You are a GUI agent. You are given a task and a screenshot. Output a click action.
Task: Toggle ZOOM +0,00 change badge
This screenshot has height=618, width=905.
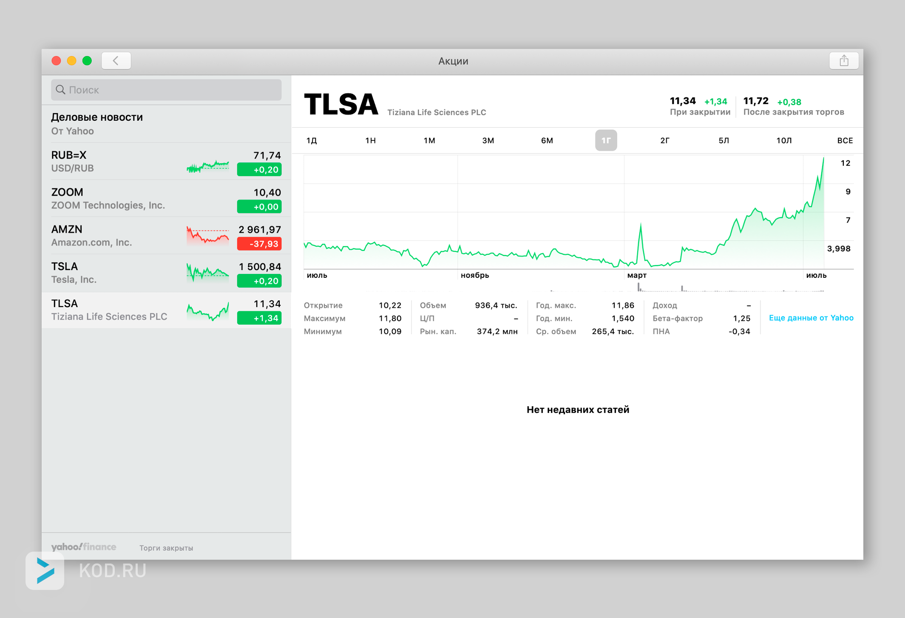(x=259, y=207)
